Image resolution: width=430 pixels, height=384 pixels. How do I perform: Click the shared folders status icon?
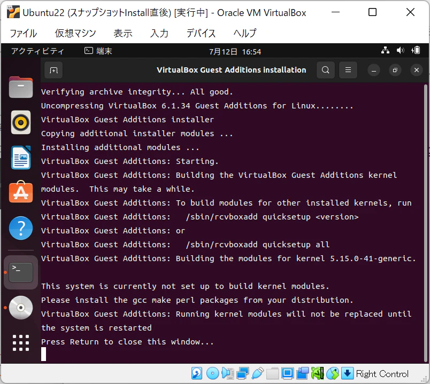[272, 373]
